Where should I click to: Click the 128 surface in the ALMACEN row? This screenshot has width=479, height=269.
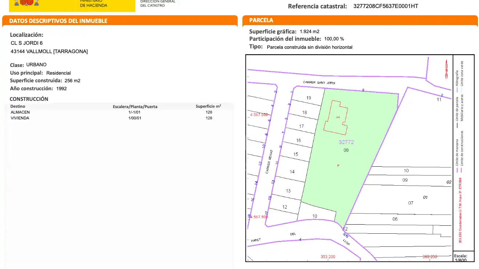[x=209, y=112]
